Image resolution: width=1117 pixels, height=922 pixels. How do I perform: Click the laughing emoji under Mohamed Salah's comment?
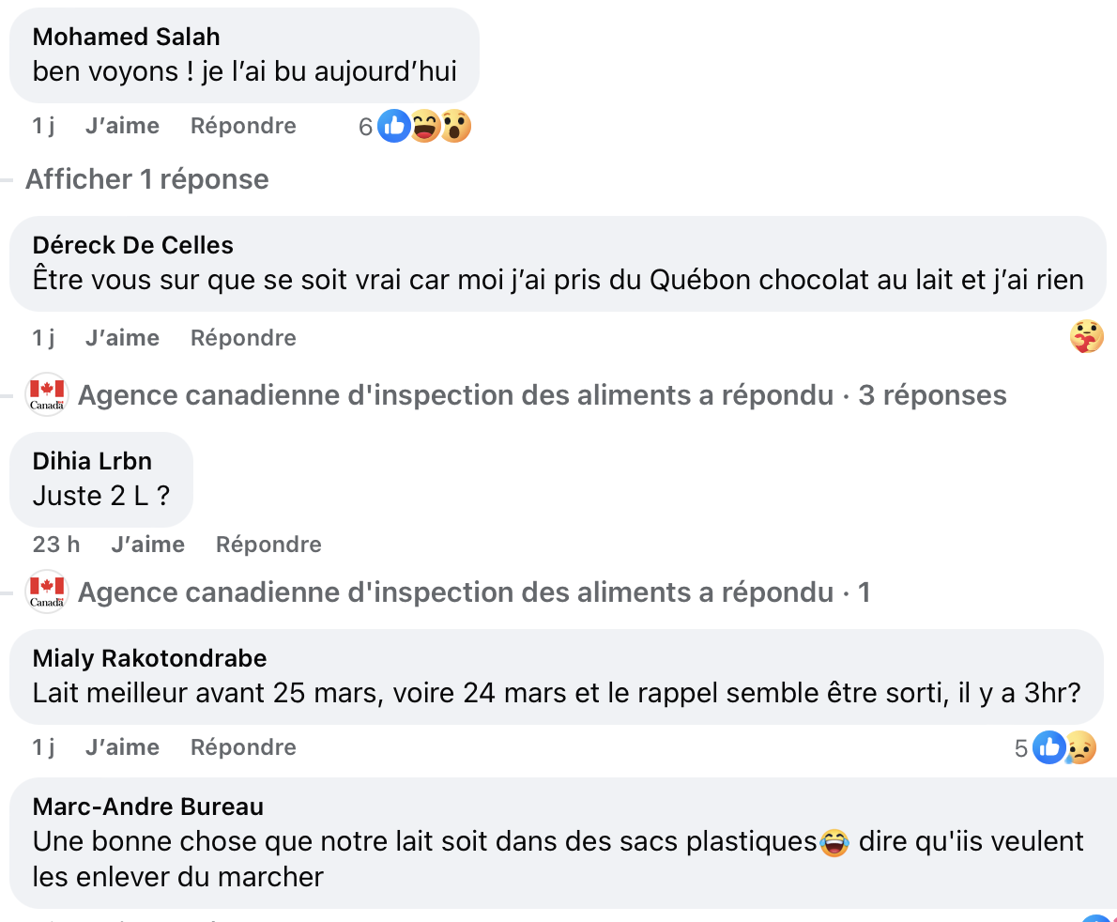coord(424,125)
